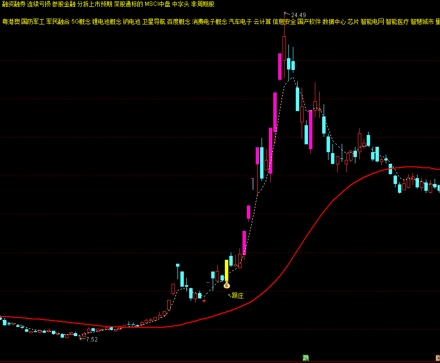Select the 5G概念 concept label
The height and width of the screenshot is (363, 440).
click(x=81, y=22)
